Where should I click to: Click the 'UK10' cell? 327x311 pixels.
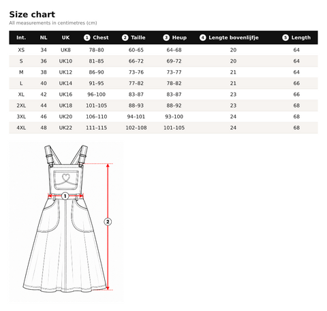(x=65, y=61)
